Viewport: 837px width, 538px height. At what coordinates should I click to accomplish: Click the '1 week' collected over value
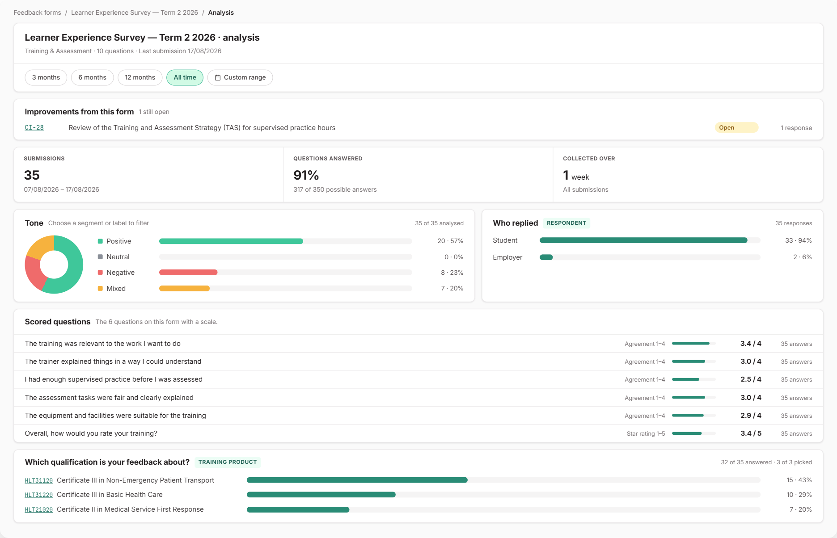(576, 176)
